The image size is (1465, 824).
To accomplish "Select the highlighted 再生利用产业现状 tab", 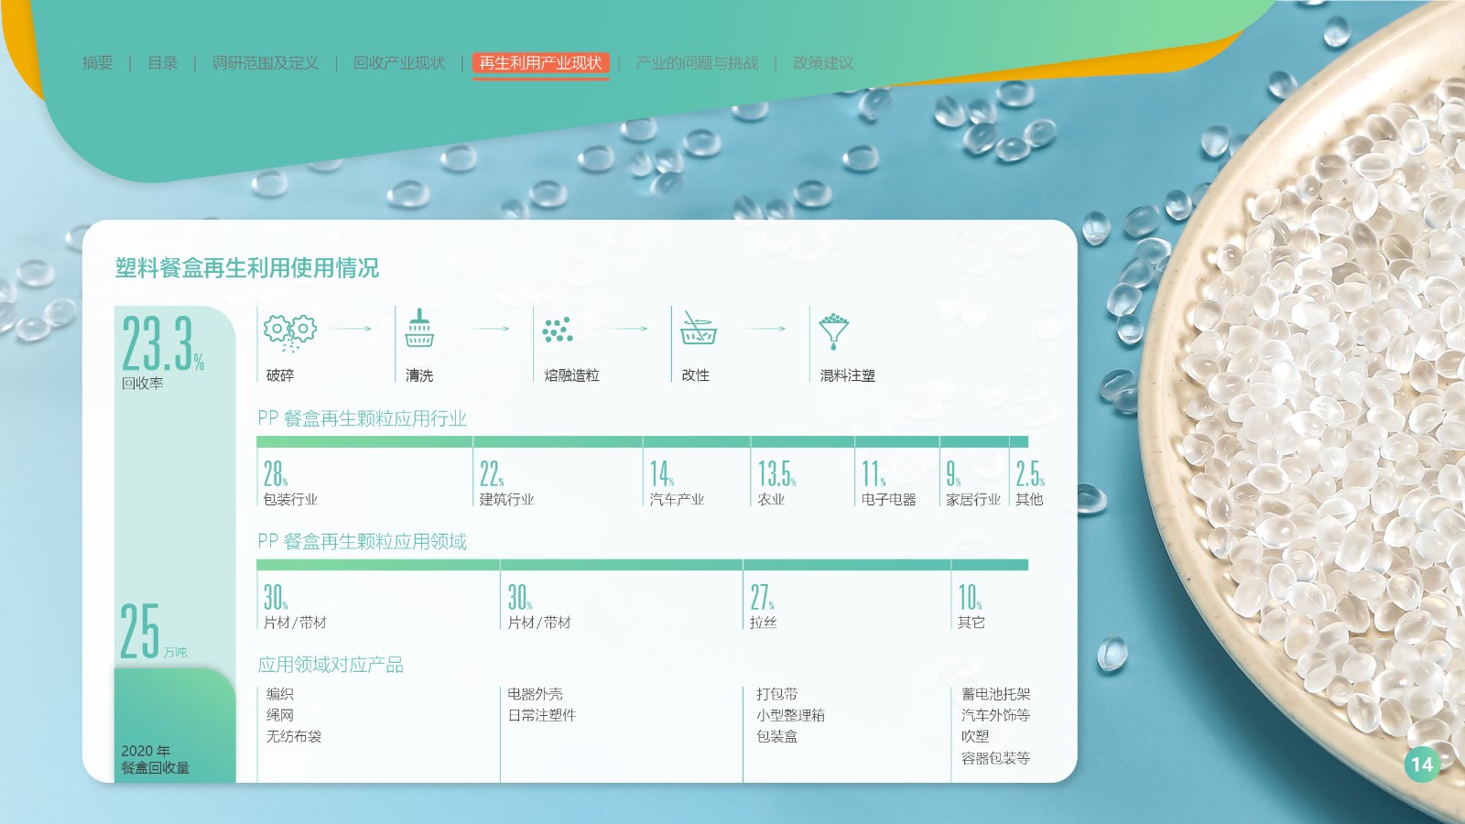I will point(540,63).
